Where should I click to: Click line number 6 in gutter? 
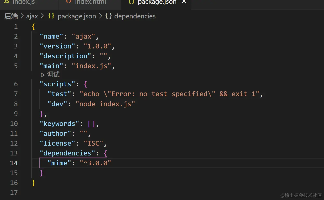(16, 84)
